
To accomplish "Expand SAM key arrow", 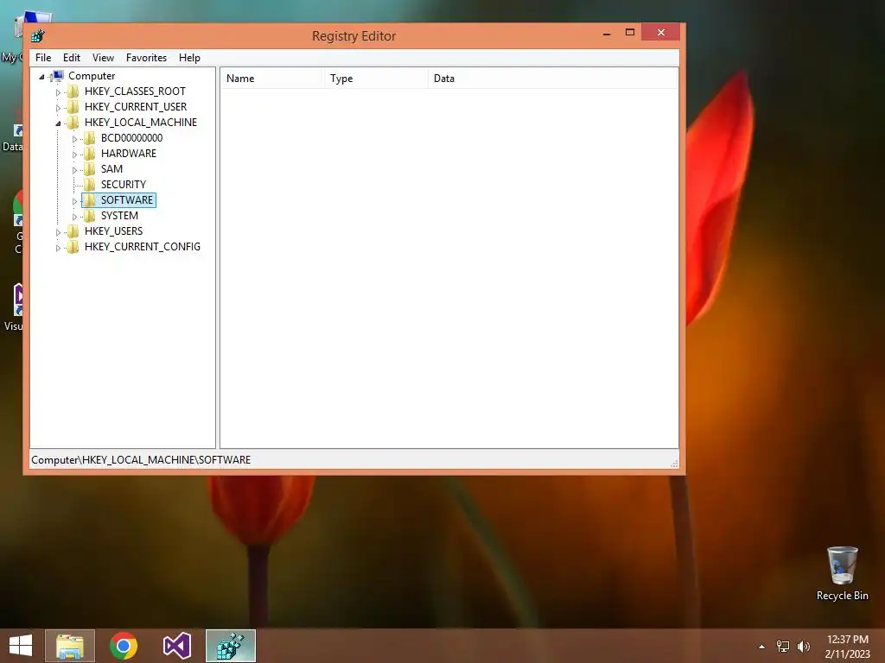I will 74,170.
